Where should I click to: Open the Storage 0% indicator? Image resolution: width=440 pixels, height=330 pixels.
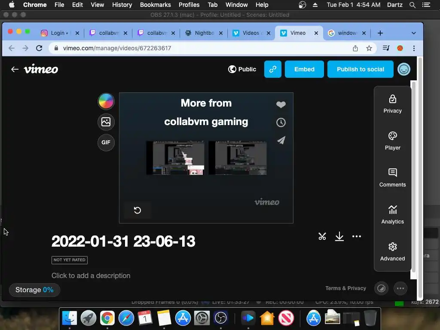pyautogui.click(x=34, y=290)
